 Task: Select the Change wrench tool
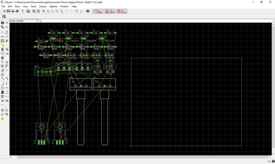click(7, 41)
